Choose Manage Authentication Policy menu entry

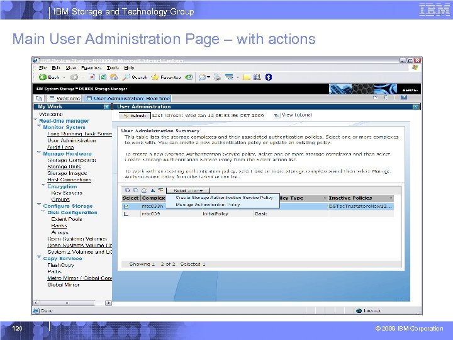click(x=208, y=205)
